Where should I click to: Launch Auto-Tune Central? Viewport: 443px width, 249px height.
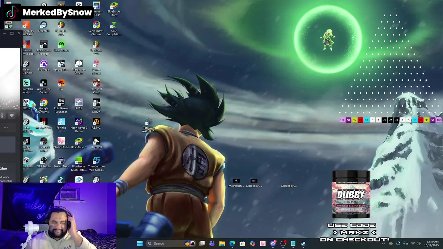pos(44,87)
